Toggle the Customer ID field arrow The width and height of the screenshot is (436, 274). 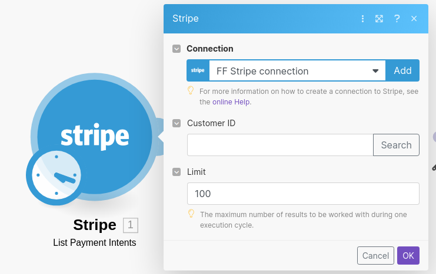click(177, 123)
